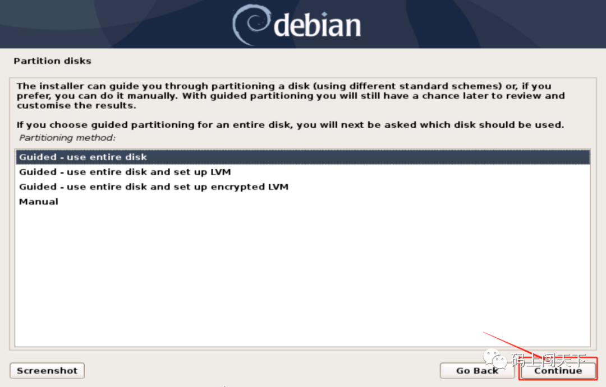Image resolution: width=606 pixels, height=387 pixels.
Task: Click the Screenshot button
Action: click(47, 371)
